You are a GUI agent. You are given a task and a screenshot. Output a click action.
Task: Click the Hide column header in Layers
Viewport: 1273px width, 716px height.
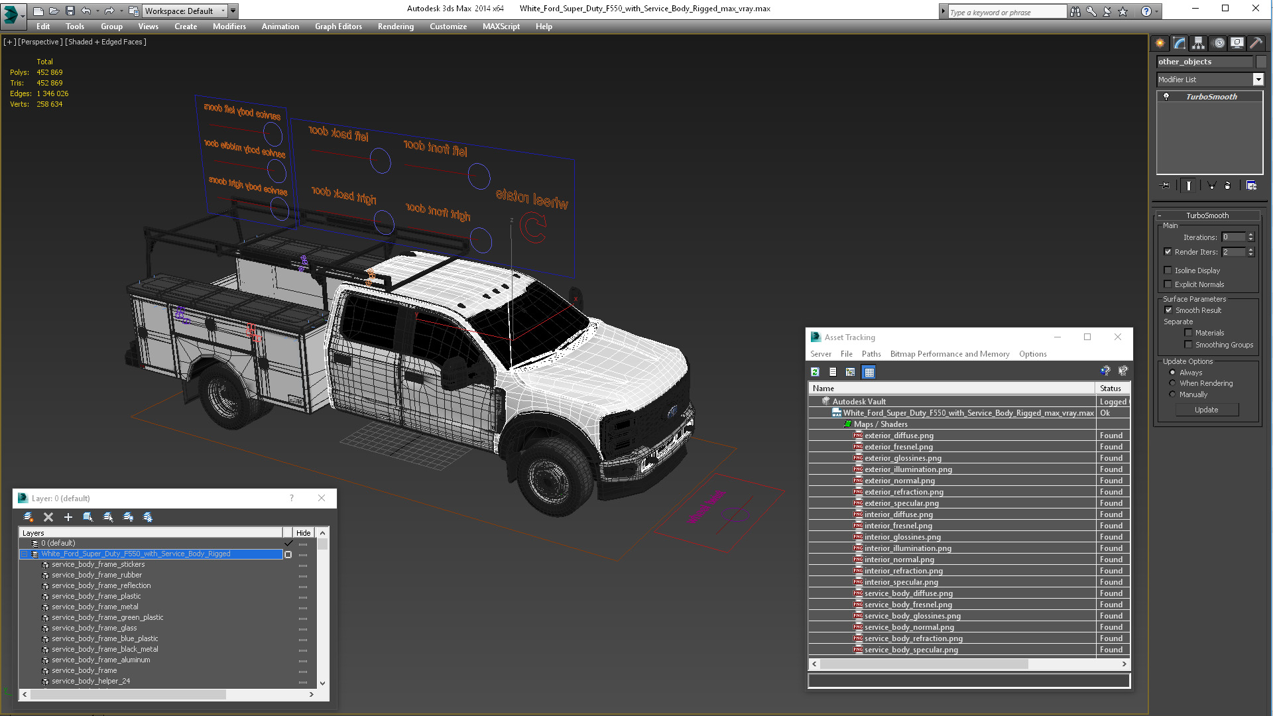pyautogui.click(x=303, y=533)
